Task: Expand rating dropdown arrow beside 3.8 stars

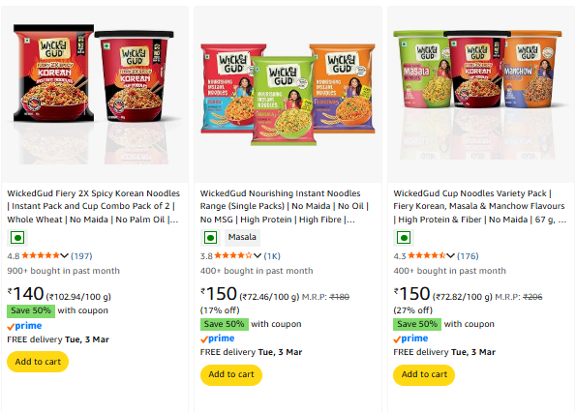Action: coord(258,255)
